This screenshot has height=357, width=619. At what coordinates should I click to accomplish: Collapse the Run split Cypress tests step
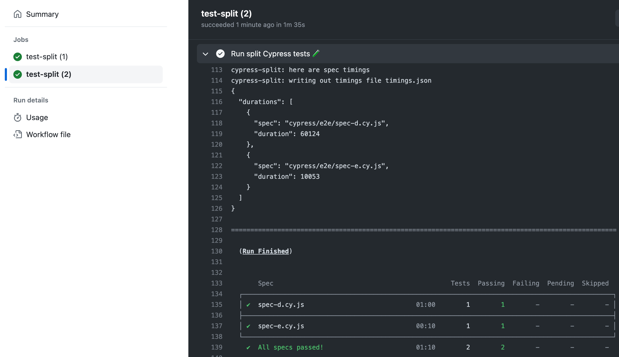coord(205,54)
